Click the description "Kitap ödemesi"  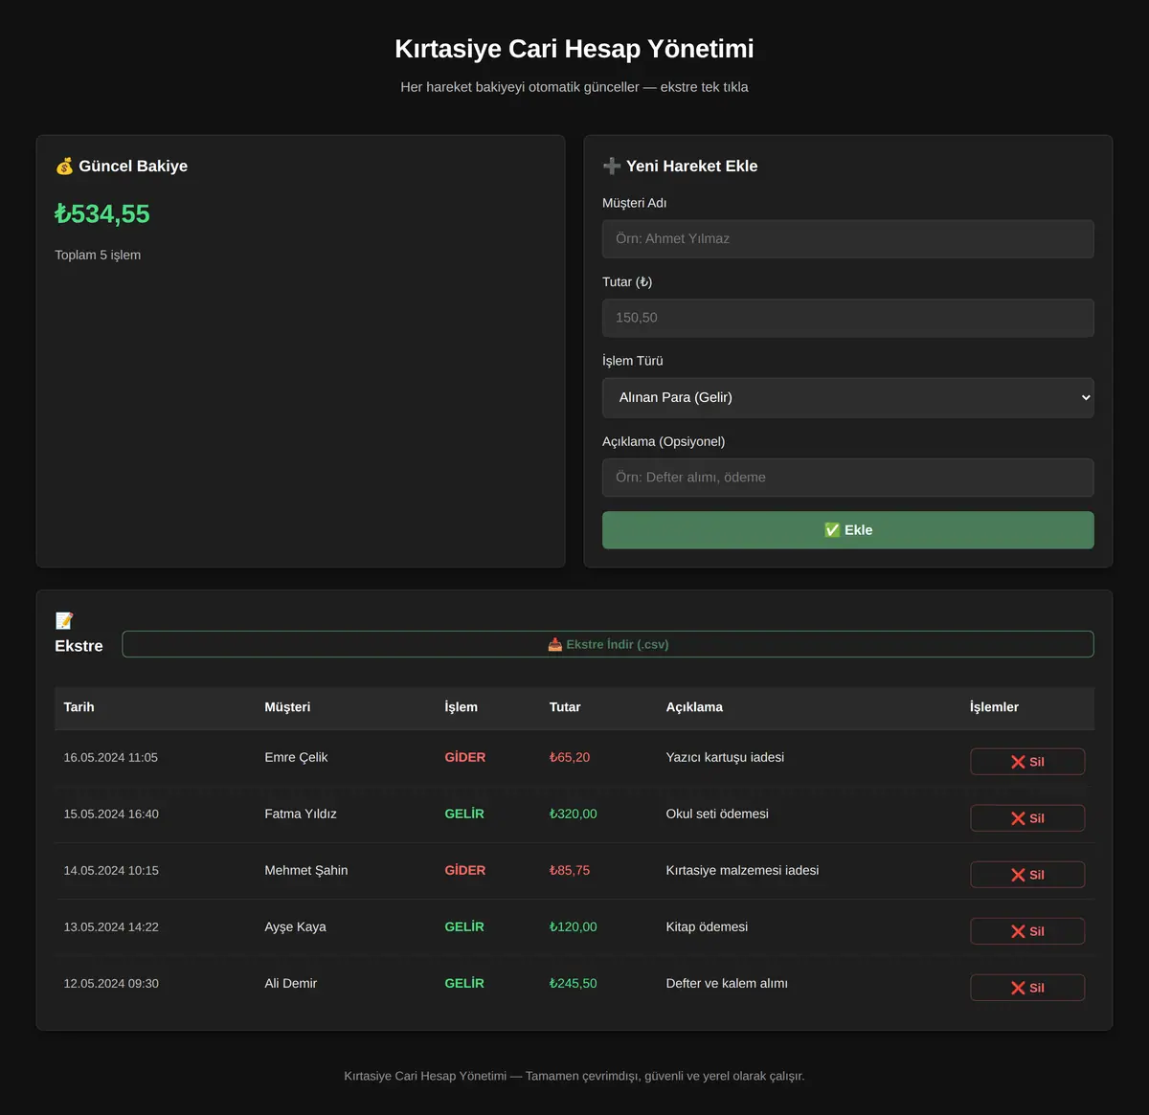(707, 927)
